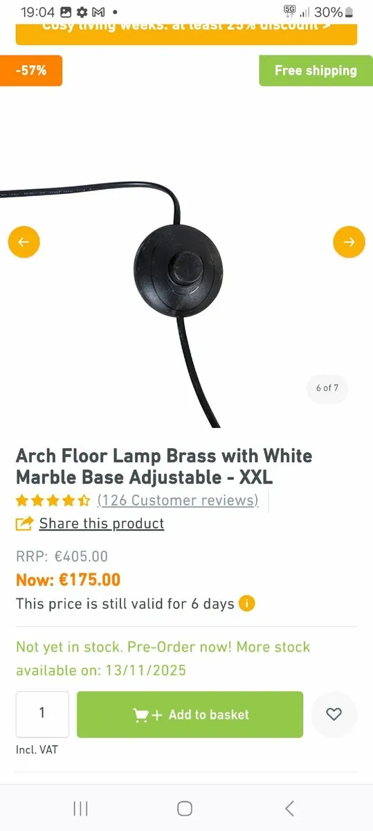Advance to the next product image arrow
This screenshot has width=373, height=831.
pyautogui.click(x=349, y=242)
